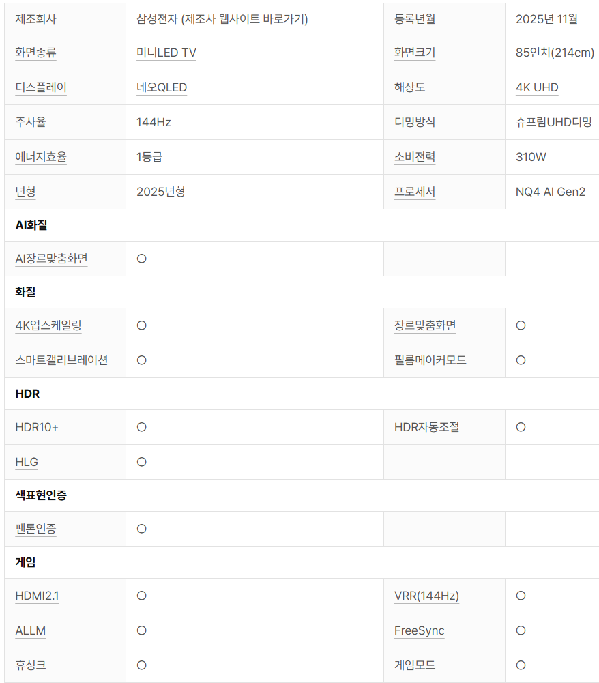The width and height of the screenshot is (599, 683).
Task: Open the 4K UHD value link
Action: pyautogui.click(x=537, y=87)
